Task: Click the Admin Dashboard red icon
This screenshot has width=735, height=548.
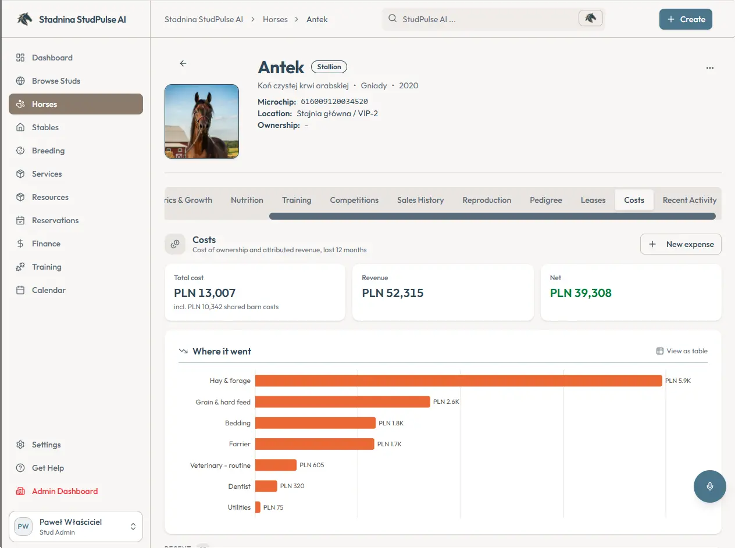Action: 20,491
